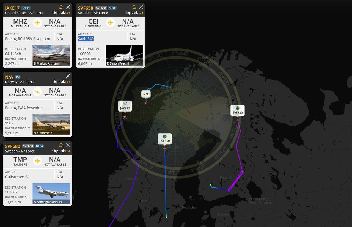Close the Norway Air Force P8 card
This screenshot has width=352, height=227.
point(68,76)
